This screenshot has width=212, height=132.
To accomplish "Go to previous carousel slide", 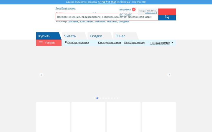I will [41, 75].
